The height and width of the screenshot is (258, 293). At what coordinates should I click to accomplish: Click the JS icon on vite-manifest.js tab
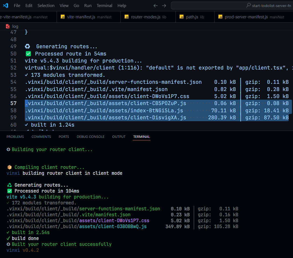(x=63, y=17)
